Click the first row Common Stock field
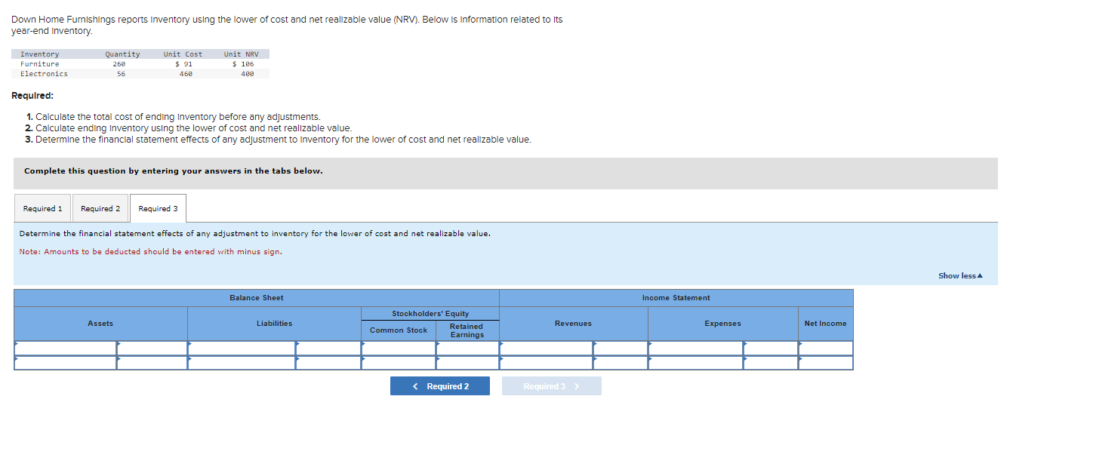Screen dimensions: 1118x470 (x=399, y=349)
